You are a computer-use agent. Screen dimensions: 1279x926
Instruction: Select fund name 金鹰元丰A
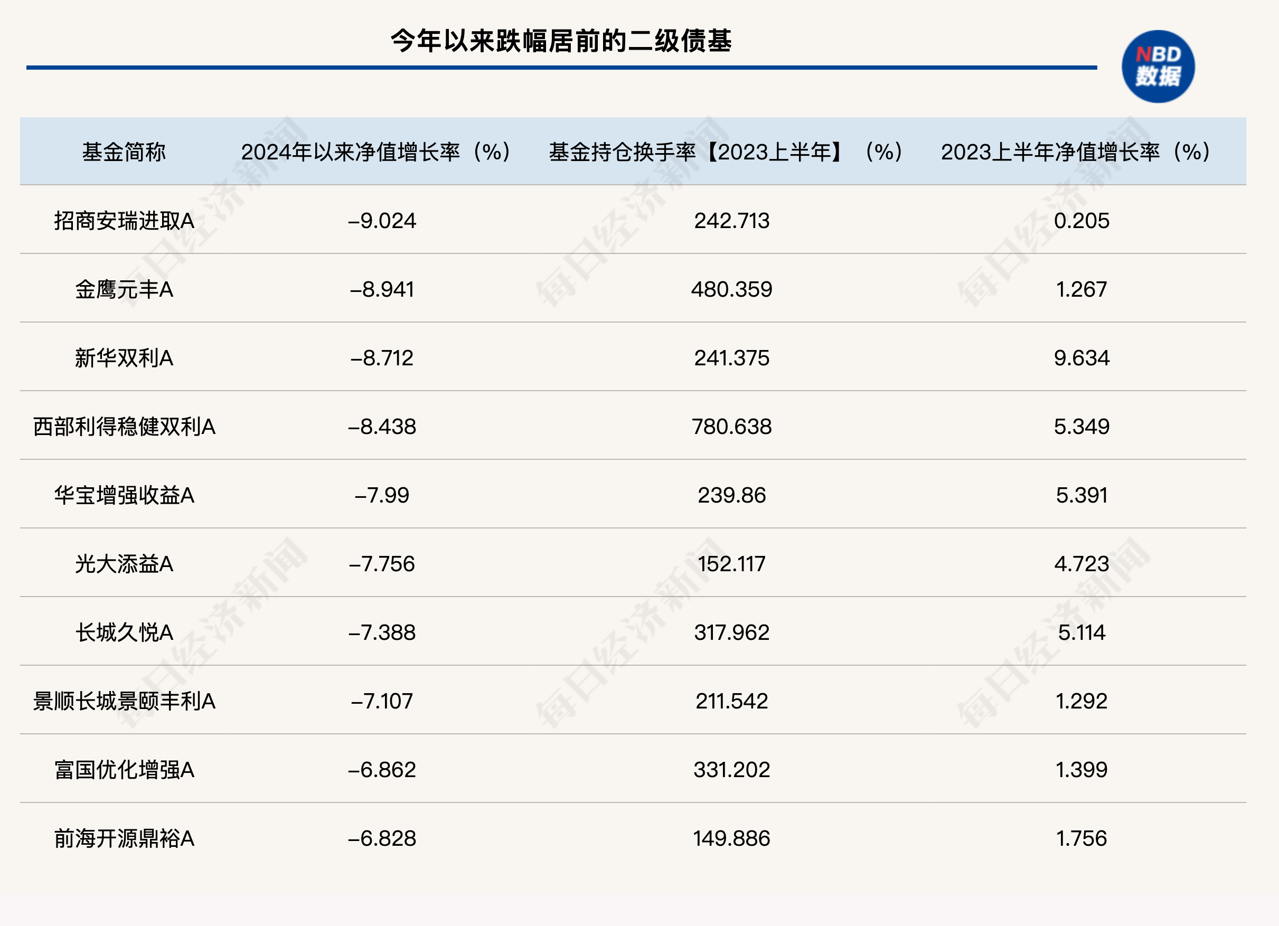(x=124, y=289)
